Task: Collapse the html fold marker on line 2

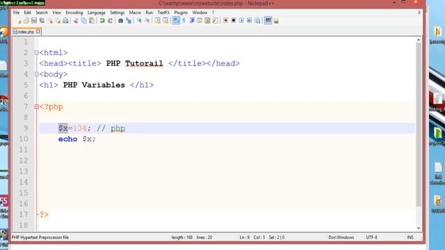Action: pos(36,53)
